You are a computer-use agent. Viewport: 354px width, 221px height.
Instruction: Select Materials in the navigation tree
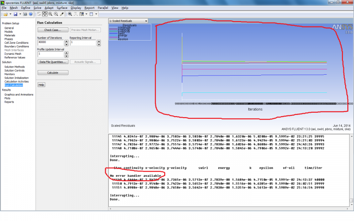(x=10, y=35)
